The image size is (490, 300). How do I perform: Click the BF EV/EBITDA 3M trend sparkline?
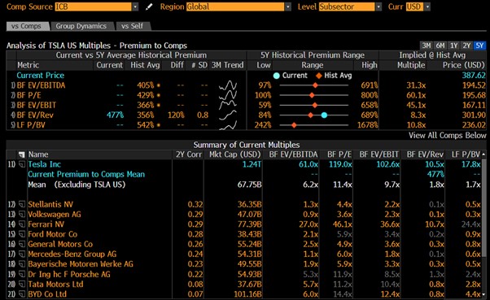point(228,85)
